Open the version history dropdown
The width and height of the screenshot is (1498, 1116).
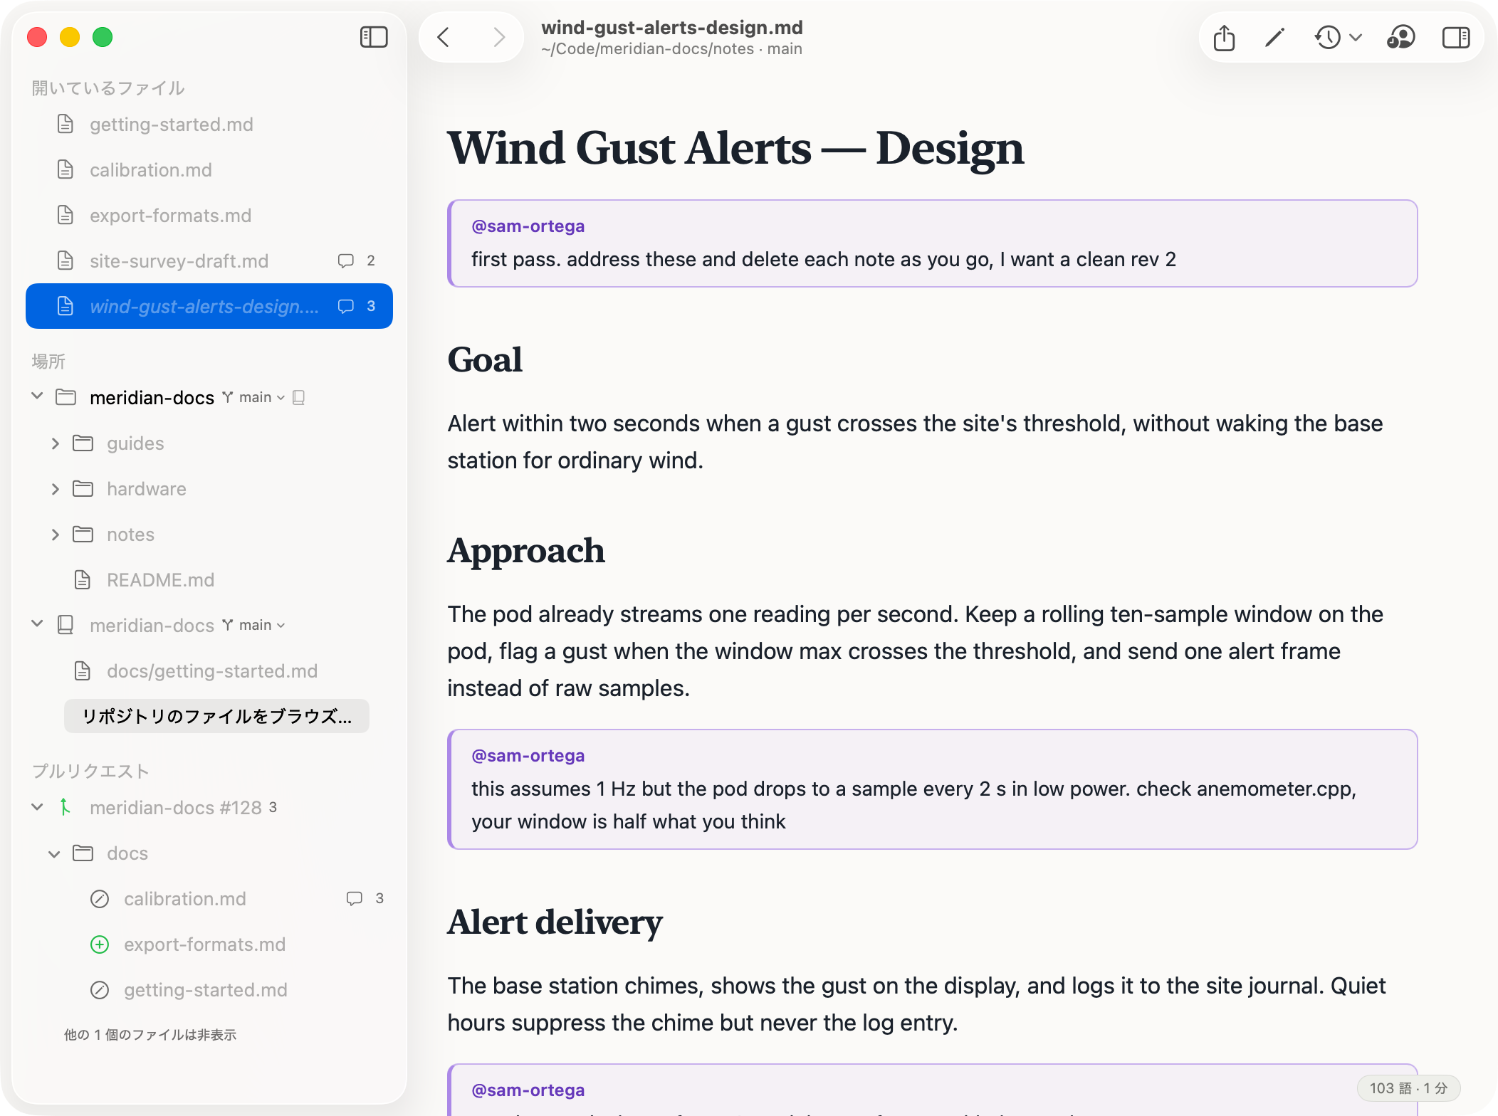pyautogui.click(x=1338, y=37)
